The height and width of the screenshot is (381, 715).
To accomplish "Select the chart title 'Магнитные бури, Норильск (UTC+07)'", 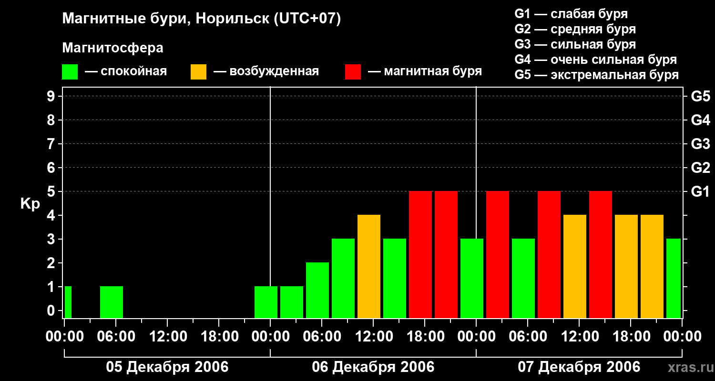I will click(202, 19).
